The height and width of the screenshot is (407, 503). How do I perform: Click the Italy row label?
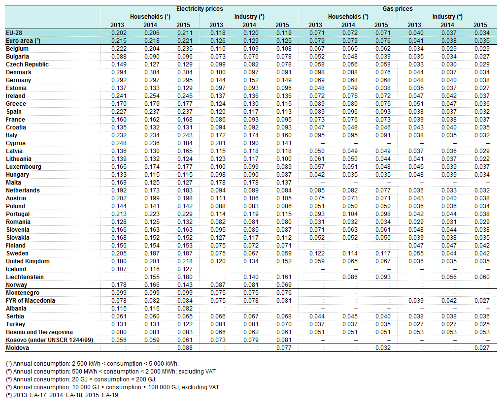pos(11,135)
